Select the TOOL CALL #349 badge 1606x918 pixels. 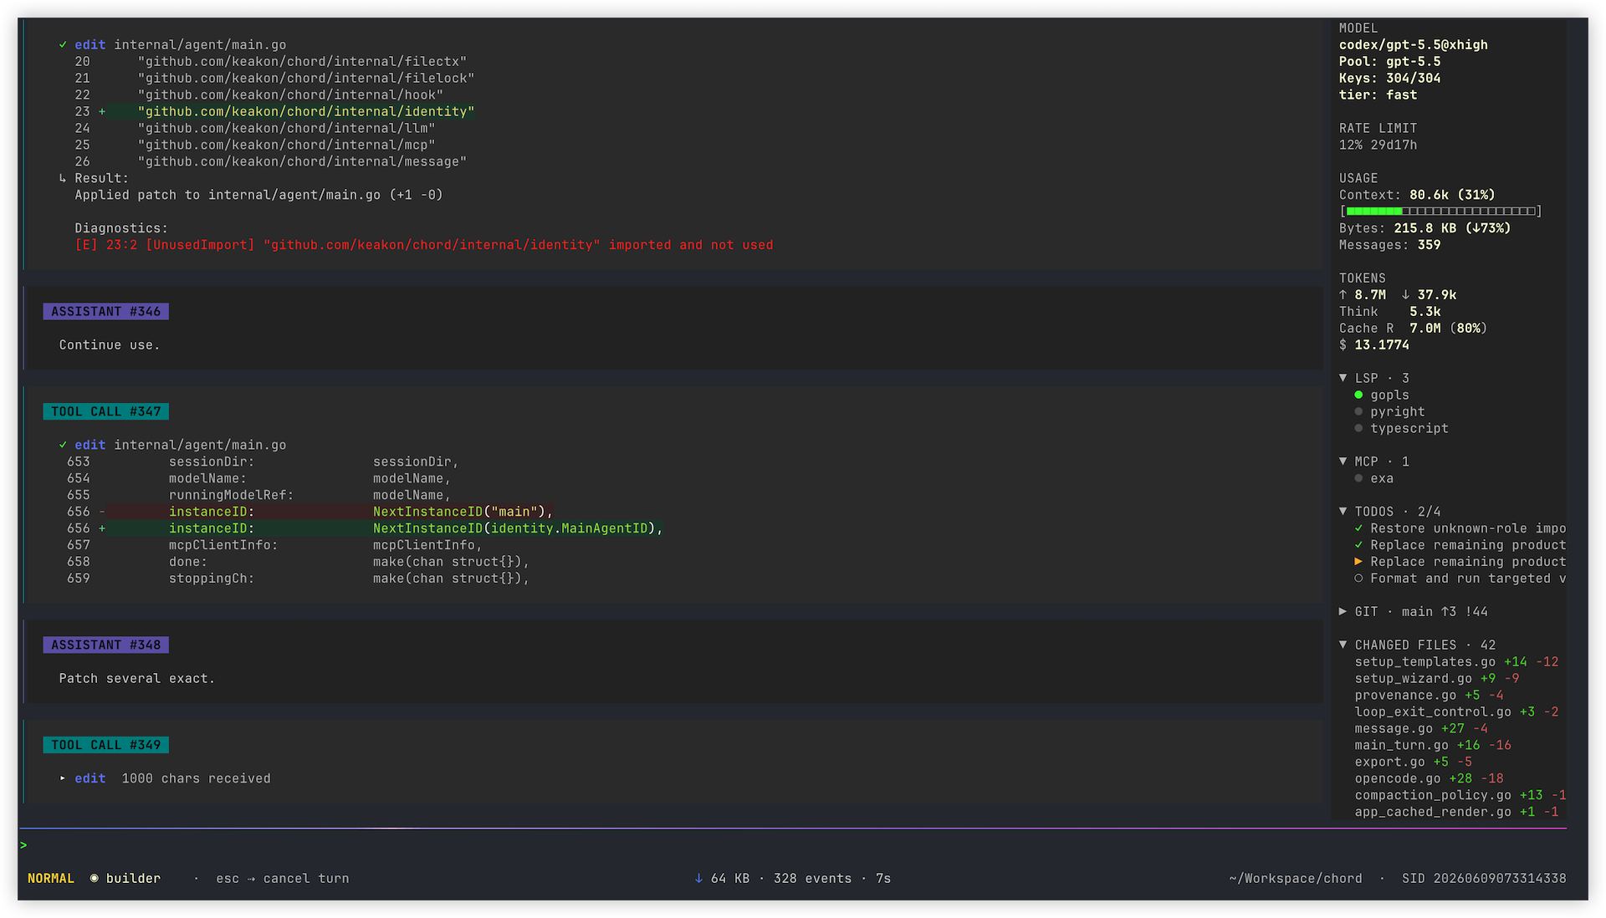click(106, 745)
